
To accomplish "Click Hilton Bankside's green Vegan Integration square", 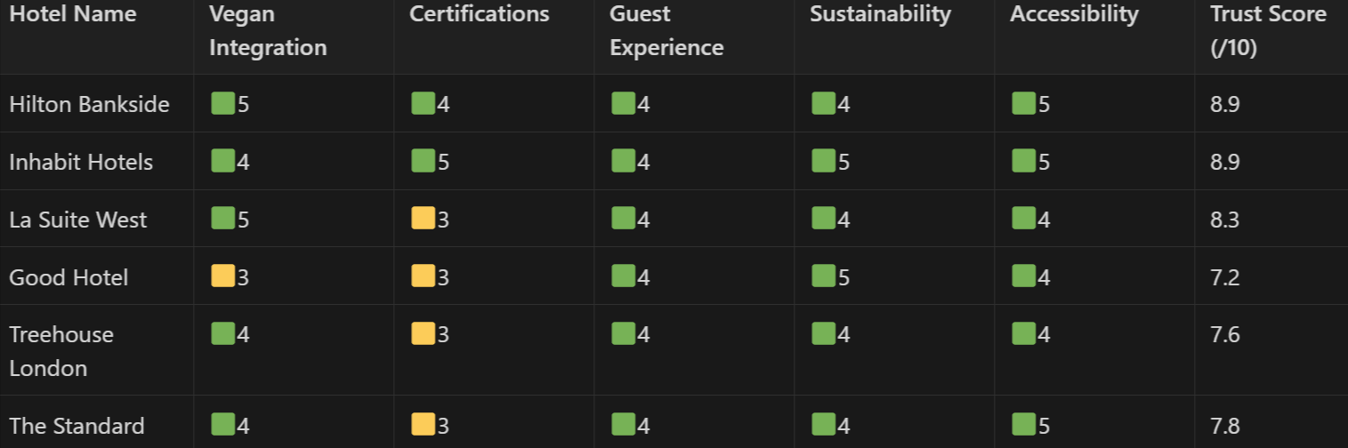I will [x=222, y=103].
